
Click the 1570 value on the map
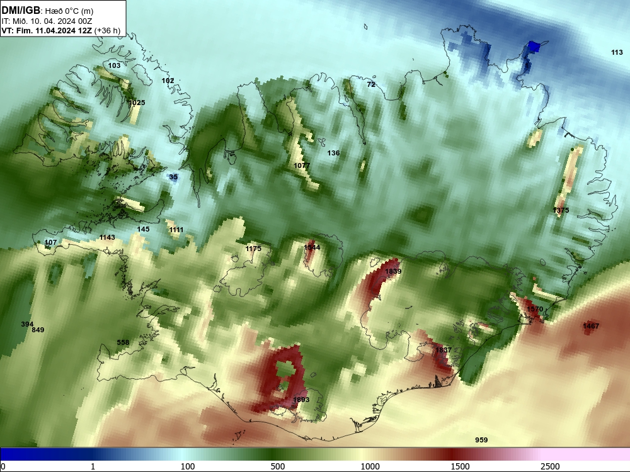click(535, 309)
